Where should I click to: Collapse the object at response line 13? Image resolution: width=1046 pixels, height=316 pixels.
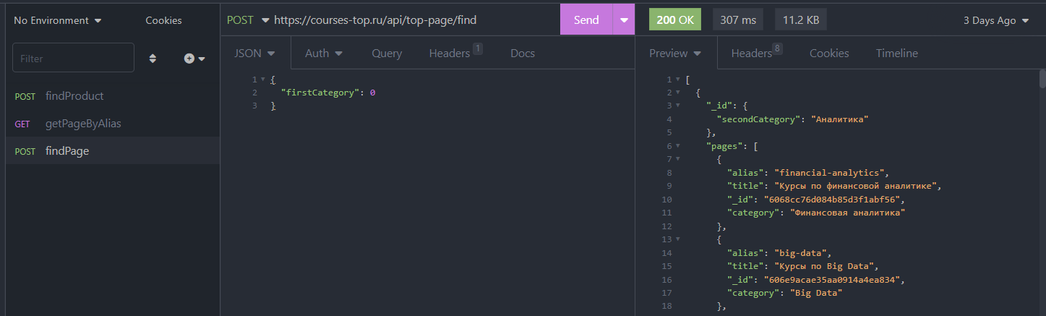pos(677,239)
